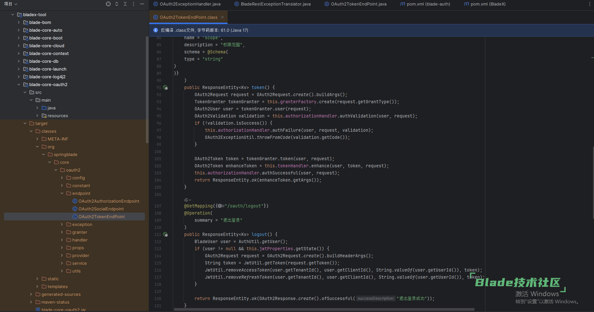Screen dimensions: 594x312
Task: Click gutter icon on line 91 token method
Action: [x=165, y=88]
